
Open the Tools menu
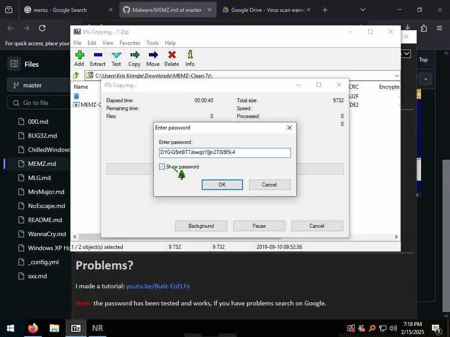click(x=152, y=43)
